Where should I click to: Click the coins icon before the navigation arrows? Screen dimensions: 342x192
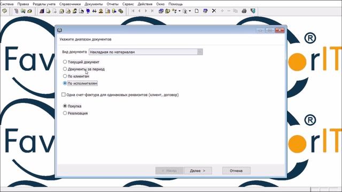click(121, 11)
